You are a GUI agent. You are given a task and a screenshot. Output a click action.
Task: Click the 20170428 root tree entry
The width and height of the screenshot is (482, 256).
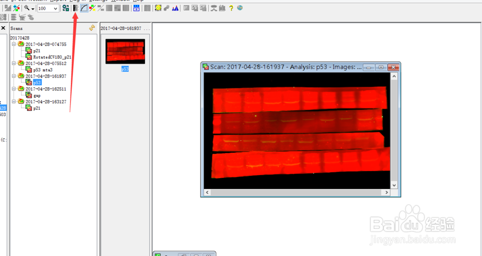point(20,38)
